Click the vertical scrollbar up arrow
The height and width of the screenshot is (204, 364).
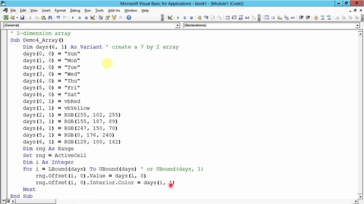(x=360, y=34)
